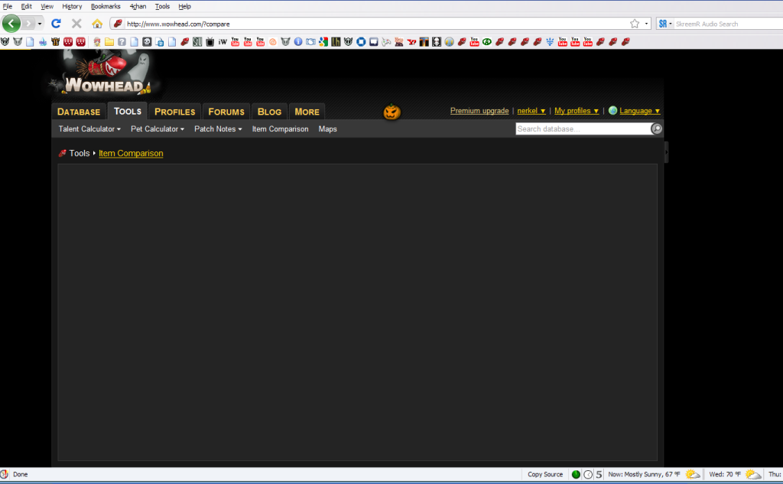Click the green circle in the status bar
Image resolution: width=783 pixels, height=484 pixels.
point(576,475)
